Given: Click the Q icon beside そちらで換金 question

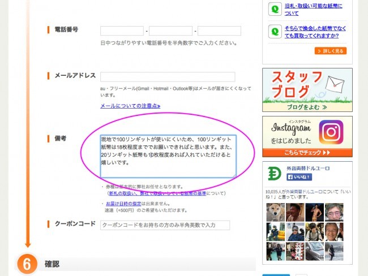Looking at the screenshot, I should pos(275,32).
